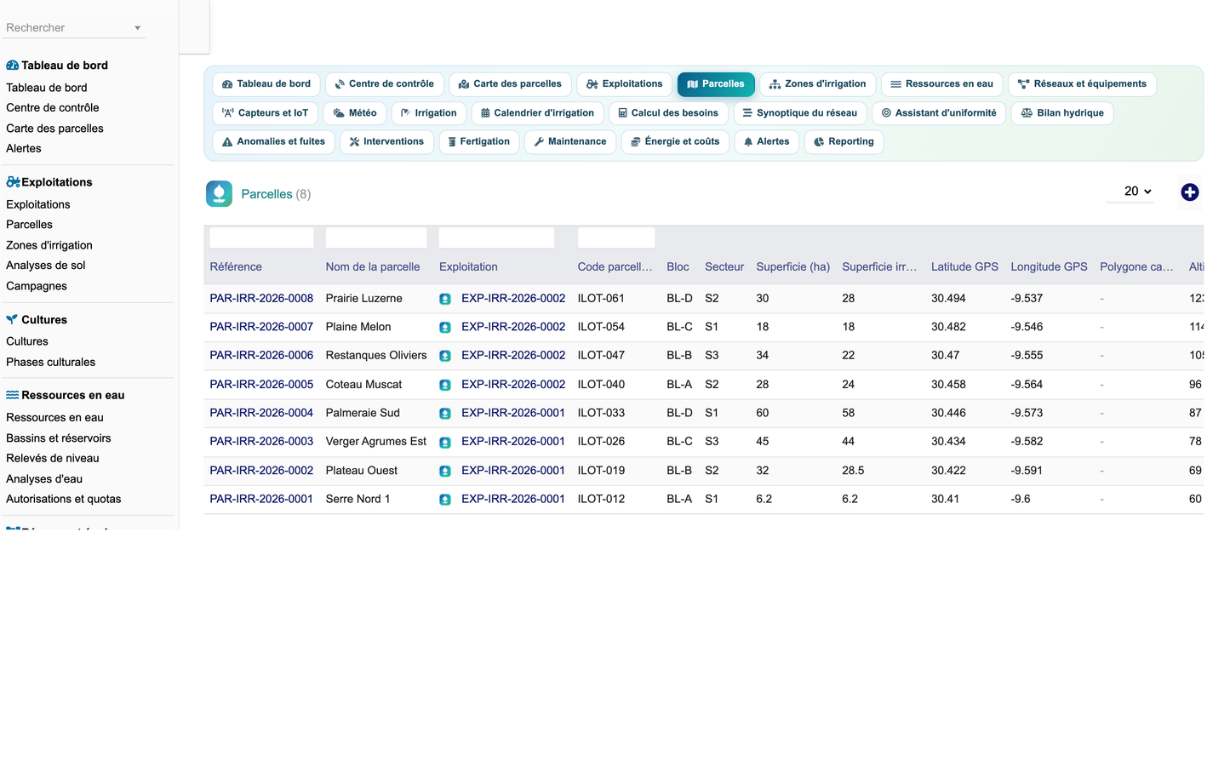Open Zones d'irrigation tab

[x=817, y=84]
